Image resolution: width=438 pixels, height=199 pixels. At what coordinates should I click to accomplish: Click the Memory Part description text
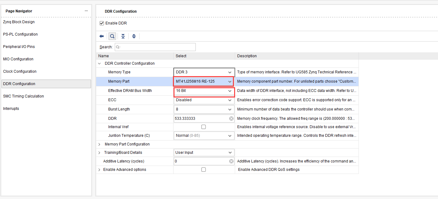tap(297, 81)
